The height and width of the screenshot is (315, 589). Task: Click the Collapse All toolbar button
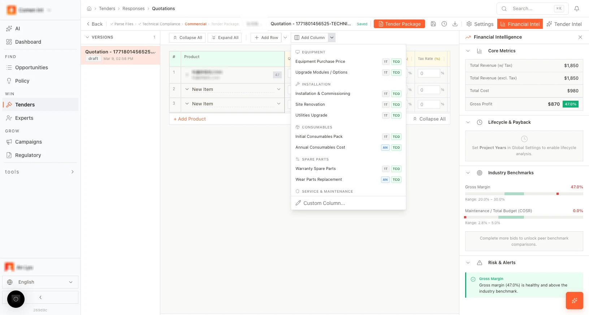[x=187, y=38]
